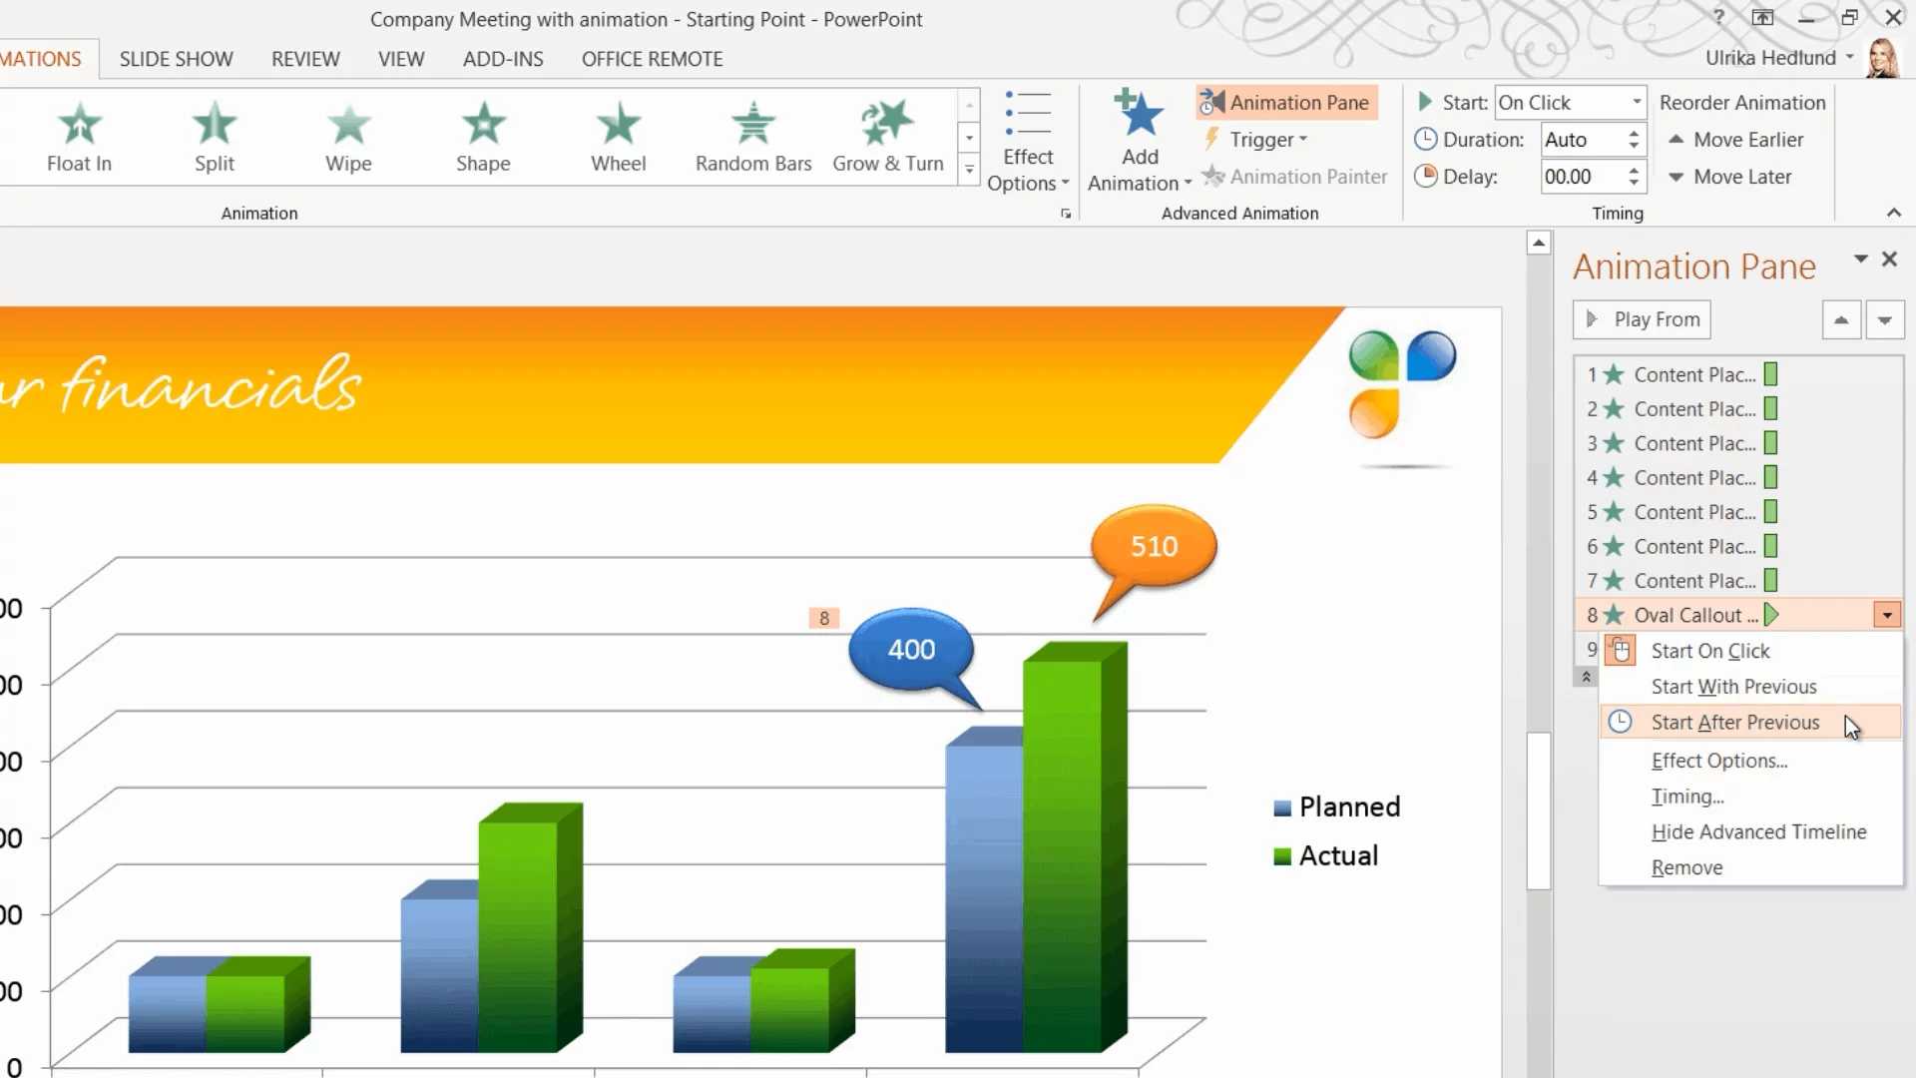Screen dimensions: 1916x1078
Task: Choose Start After Previous option
Action: [1734, 723]
